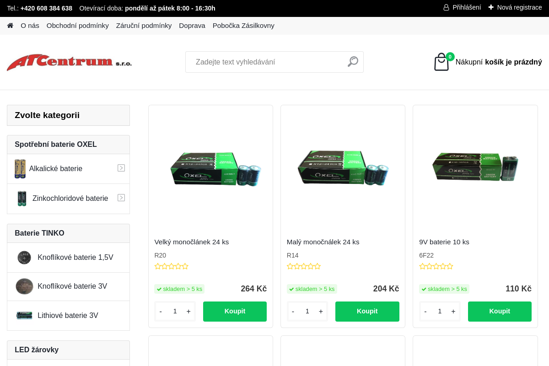This screenshot has height=366, width=549.
Task: Rate Malý monočnálek with five stars
Action: pyautogui.click(x=318, y=266)
